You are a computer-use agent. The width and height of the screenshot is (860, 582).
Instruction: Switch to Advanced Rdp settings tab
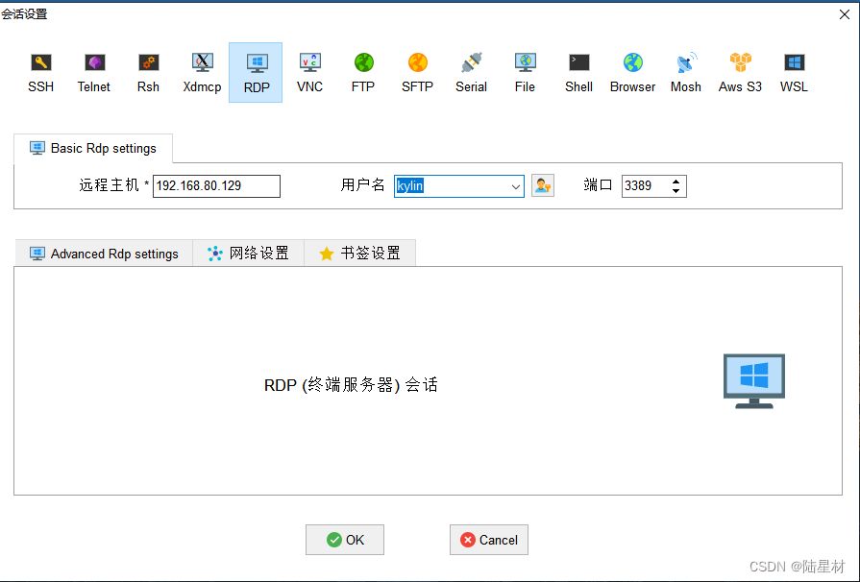[x=104, y=254]
